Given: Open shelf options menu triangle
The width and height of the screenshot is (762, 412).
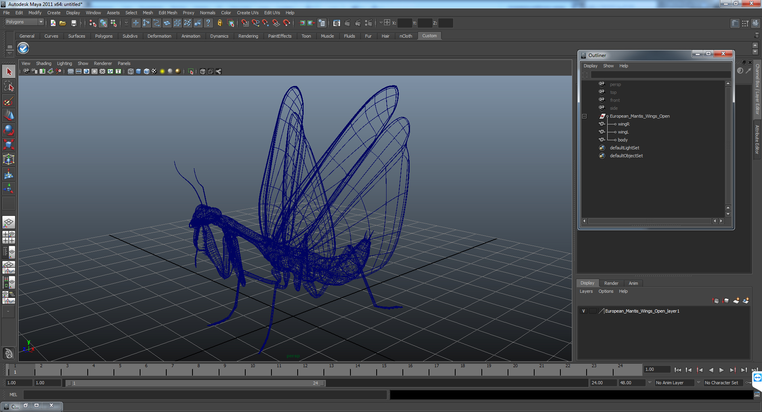Looking at the screenshot, I should (x=10, y=53).
